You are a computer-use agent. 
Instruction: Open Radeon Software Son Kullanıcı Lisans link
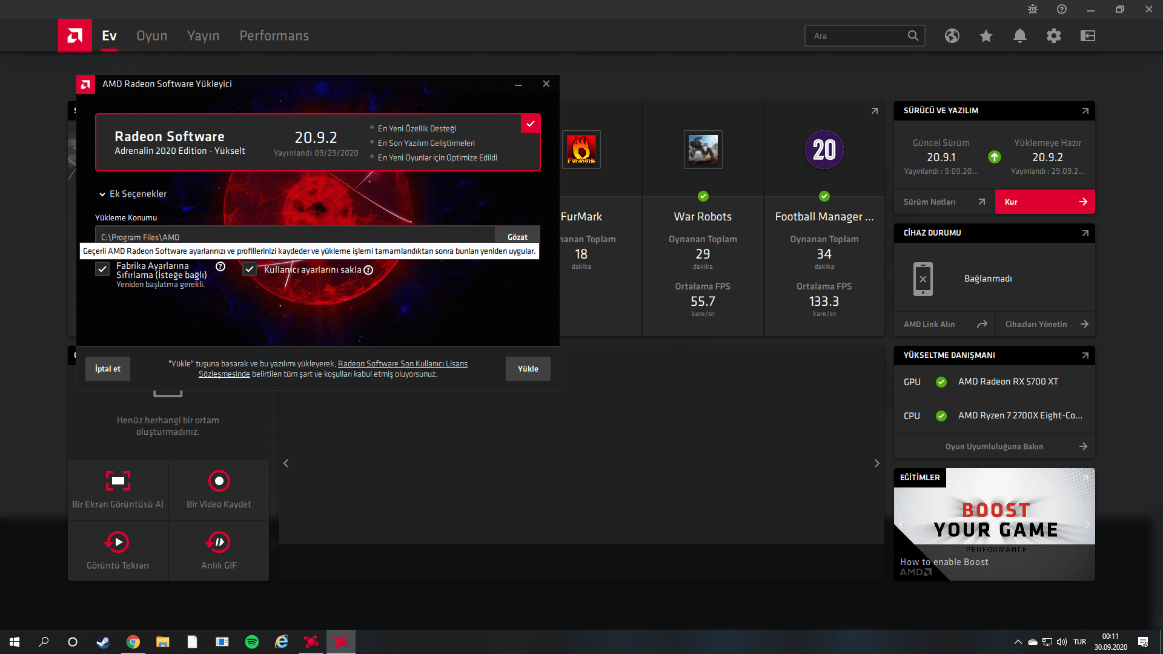coord(402,363)
